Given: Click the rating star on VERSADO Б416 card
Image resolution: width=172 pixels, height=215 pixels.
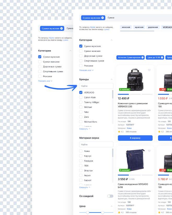Looking at the screenshot, I should click(119, 212).
